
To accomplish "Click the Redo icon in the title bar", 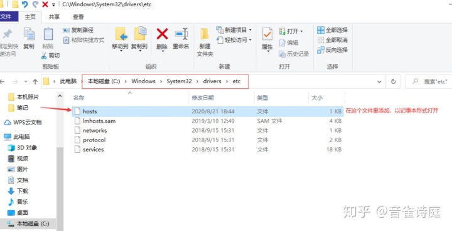I will click(35, 4).
